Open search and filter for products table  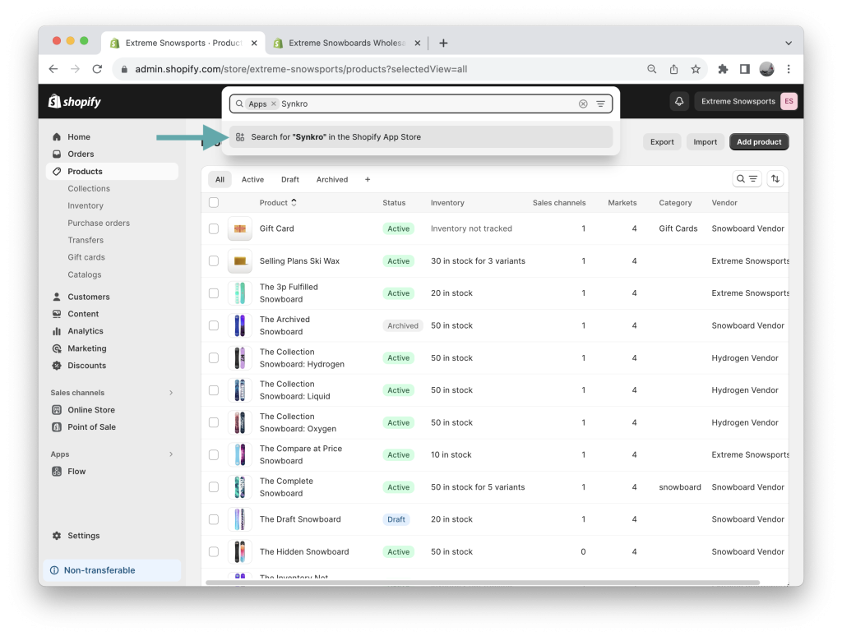(747, 179)
